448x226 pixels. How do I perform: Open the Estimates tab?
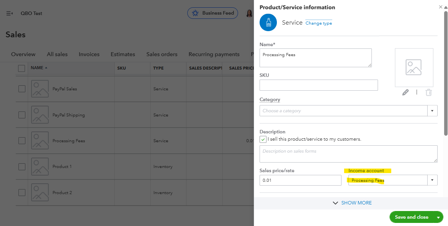(123, 54)
